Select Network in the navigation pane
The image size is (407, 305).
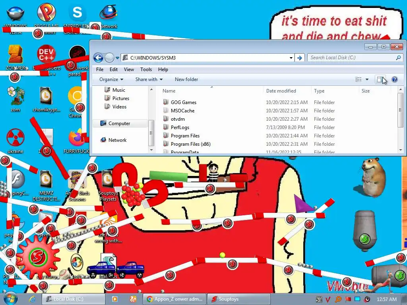117,140
